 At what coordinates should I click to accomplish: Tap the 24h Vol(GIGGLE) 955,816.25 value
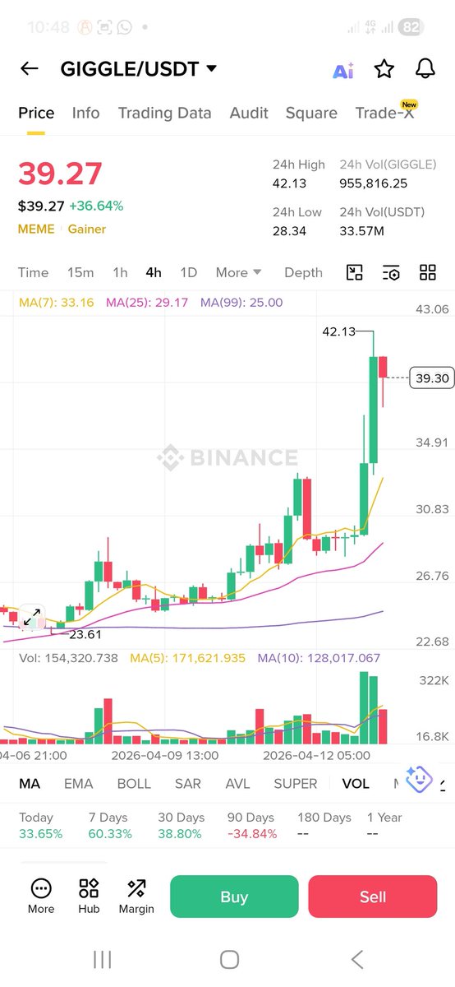pyautogui.click(x=374, y=183)
